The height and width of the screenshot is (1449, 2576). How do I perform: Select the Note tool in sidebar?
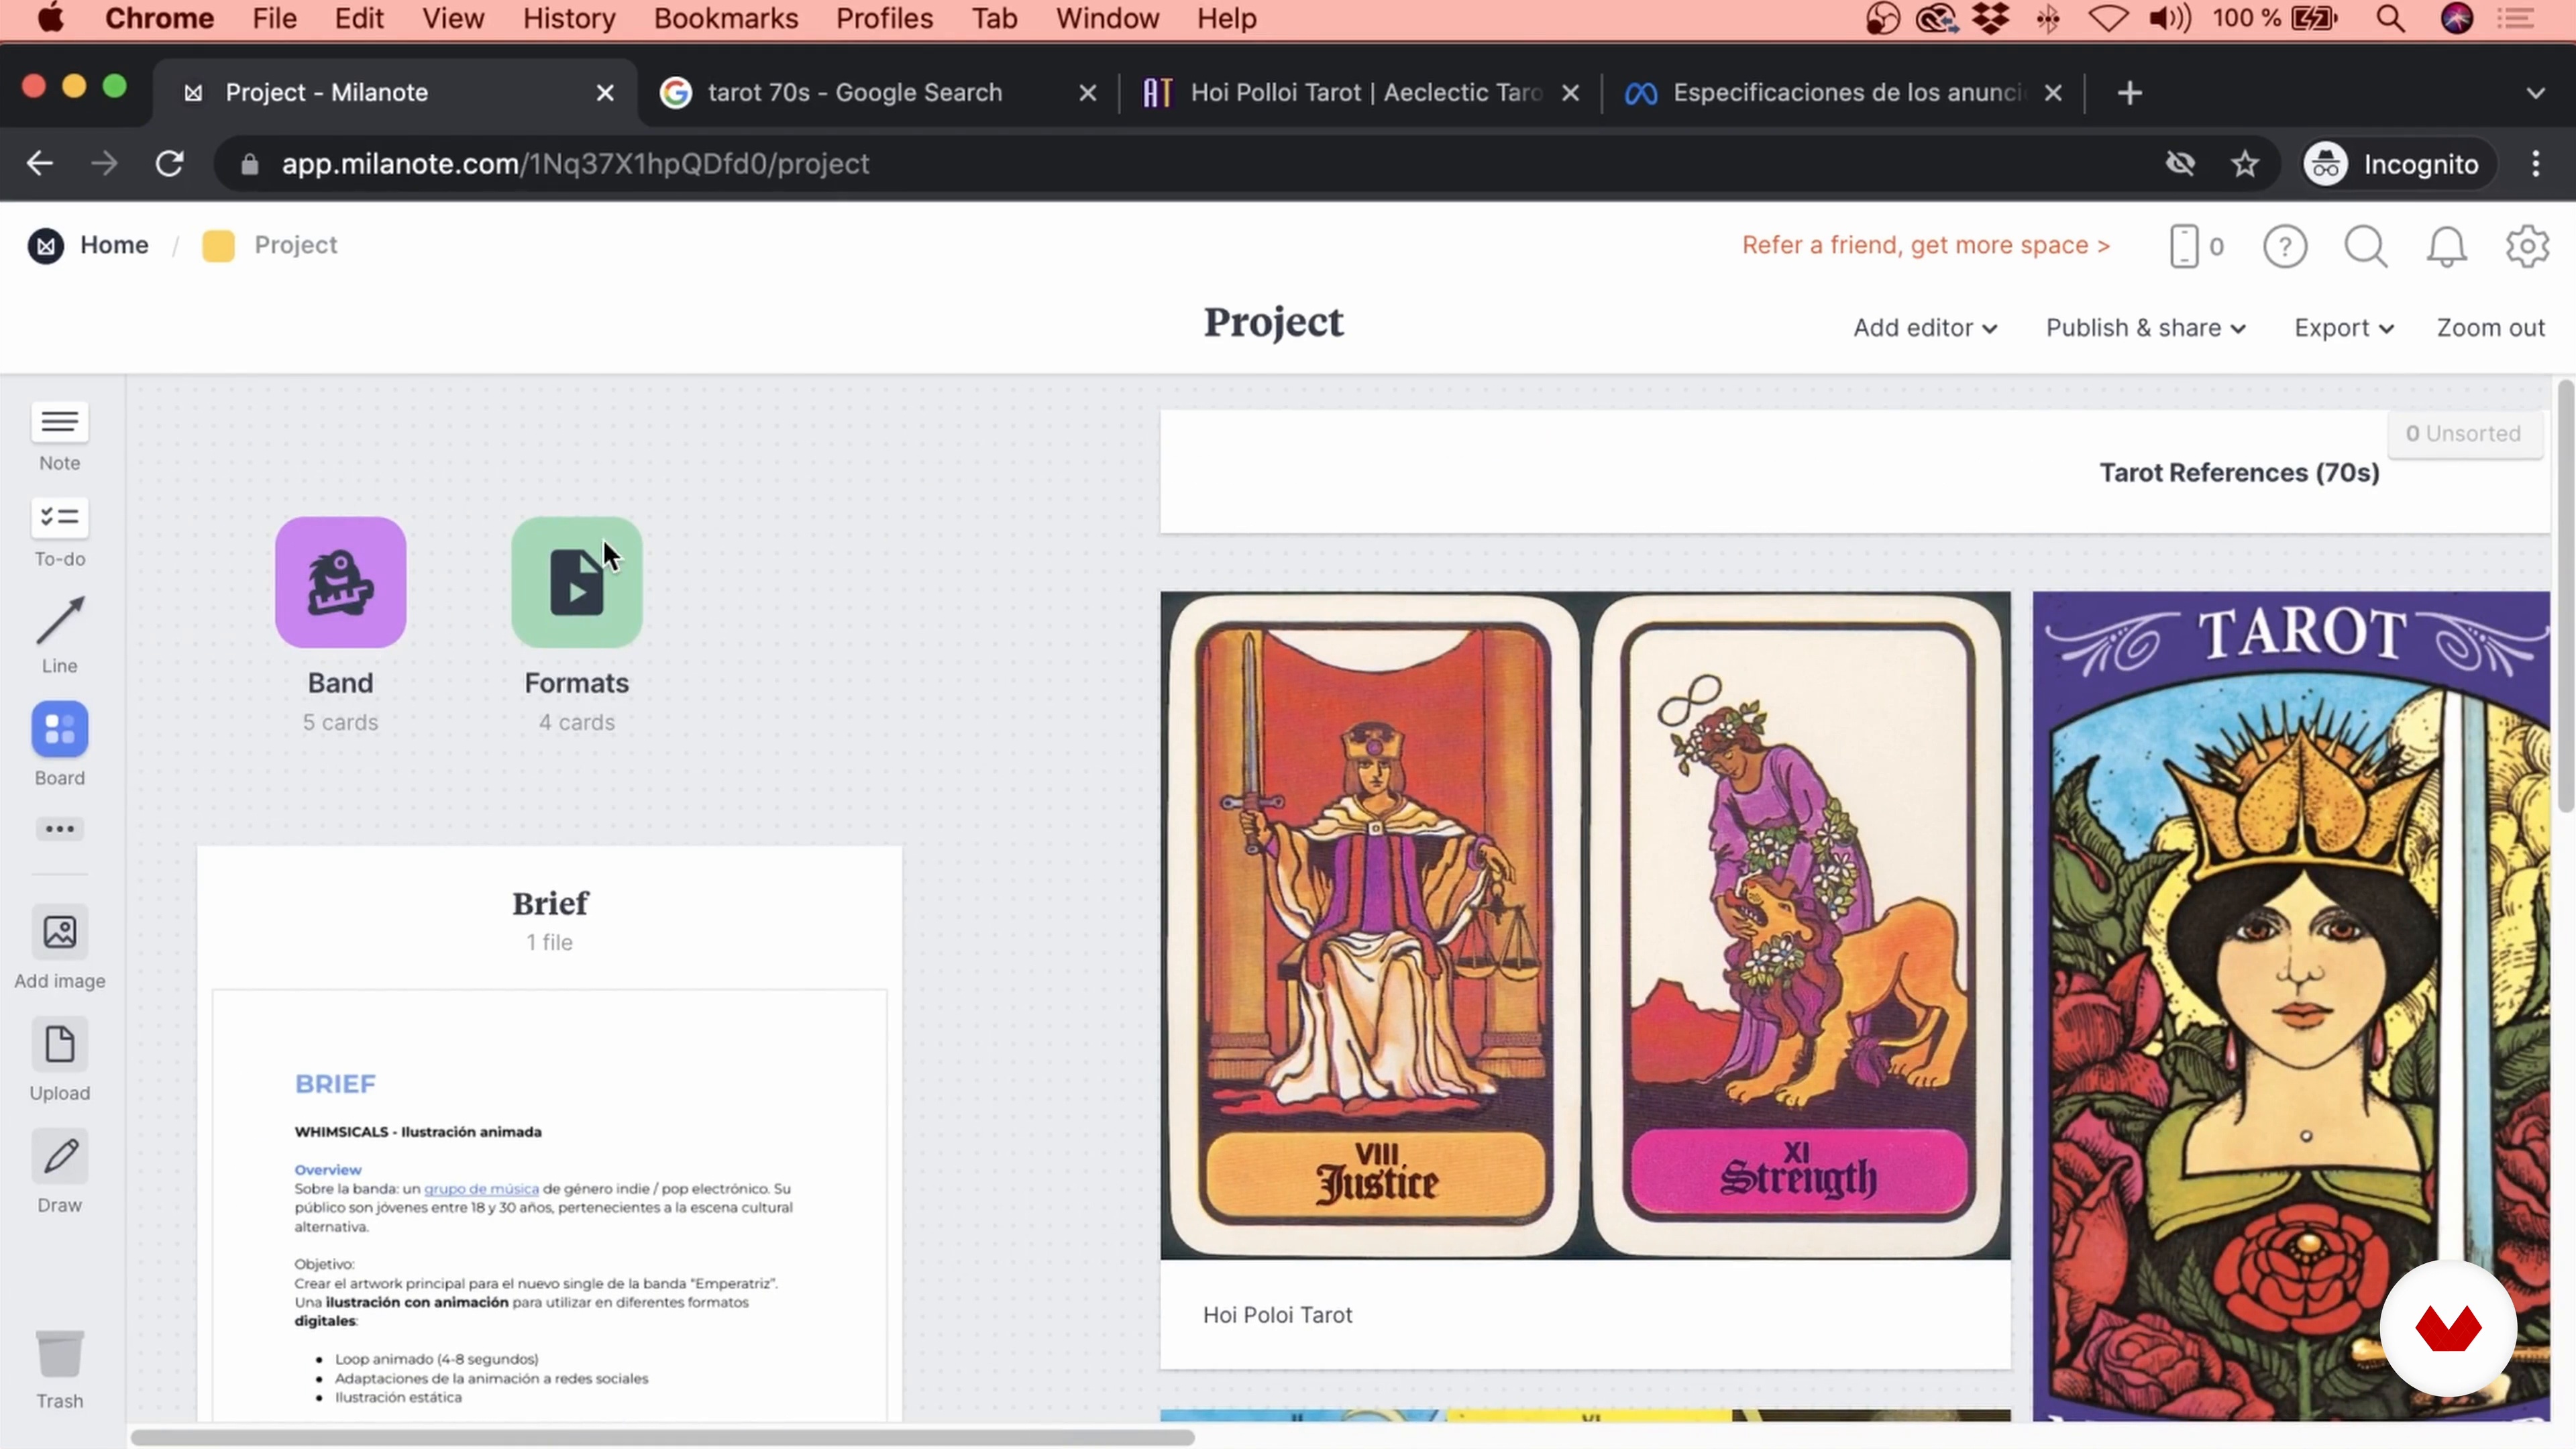59,436
